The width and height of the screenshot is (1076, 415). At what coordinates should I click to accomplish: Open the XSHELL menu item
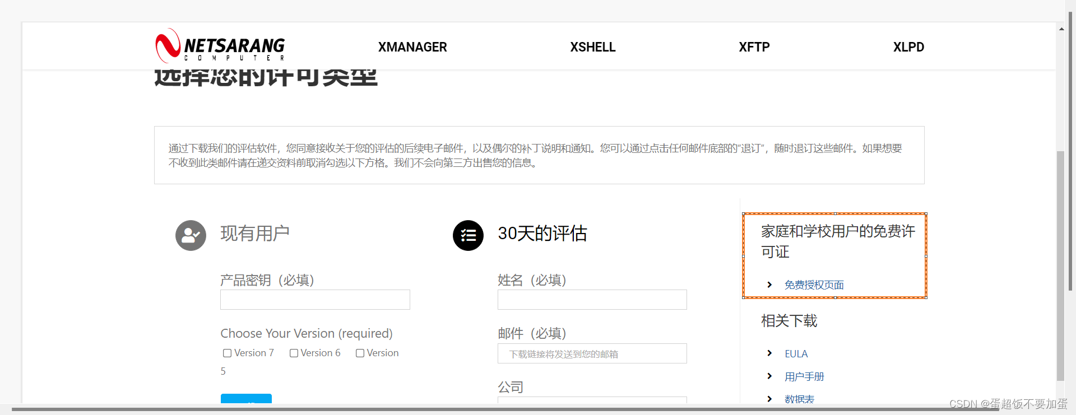(x=593, y=47)
